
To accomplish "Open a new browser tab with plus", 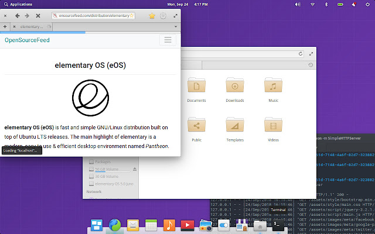I will [5, 26].
